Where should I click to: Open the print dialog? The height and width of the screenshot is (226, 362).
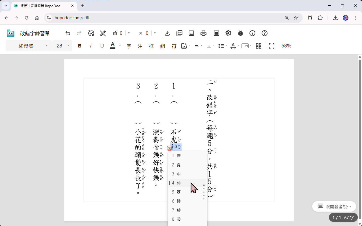tap(204, 33)
